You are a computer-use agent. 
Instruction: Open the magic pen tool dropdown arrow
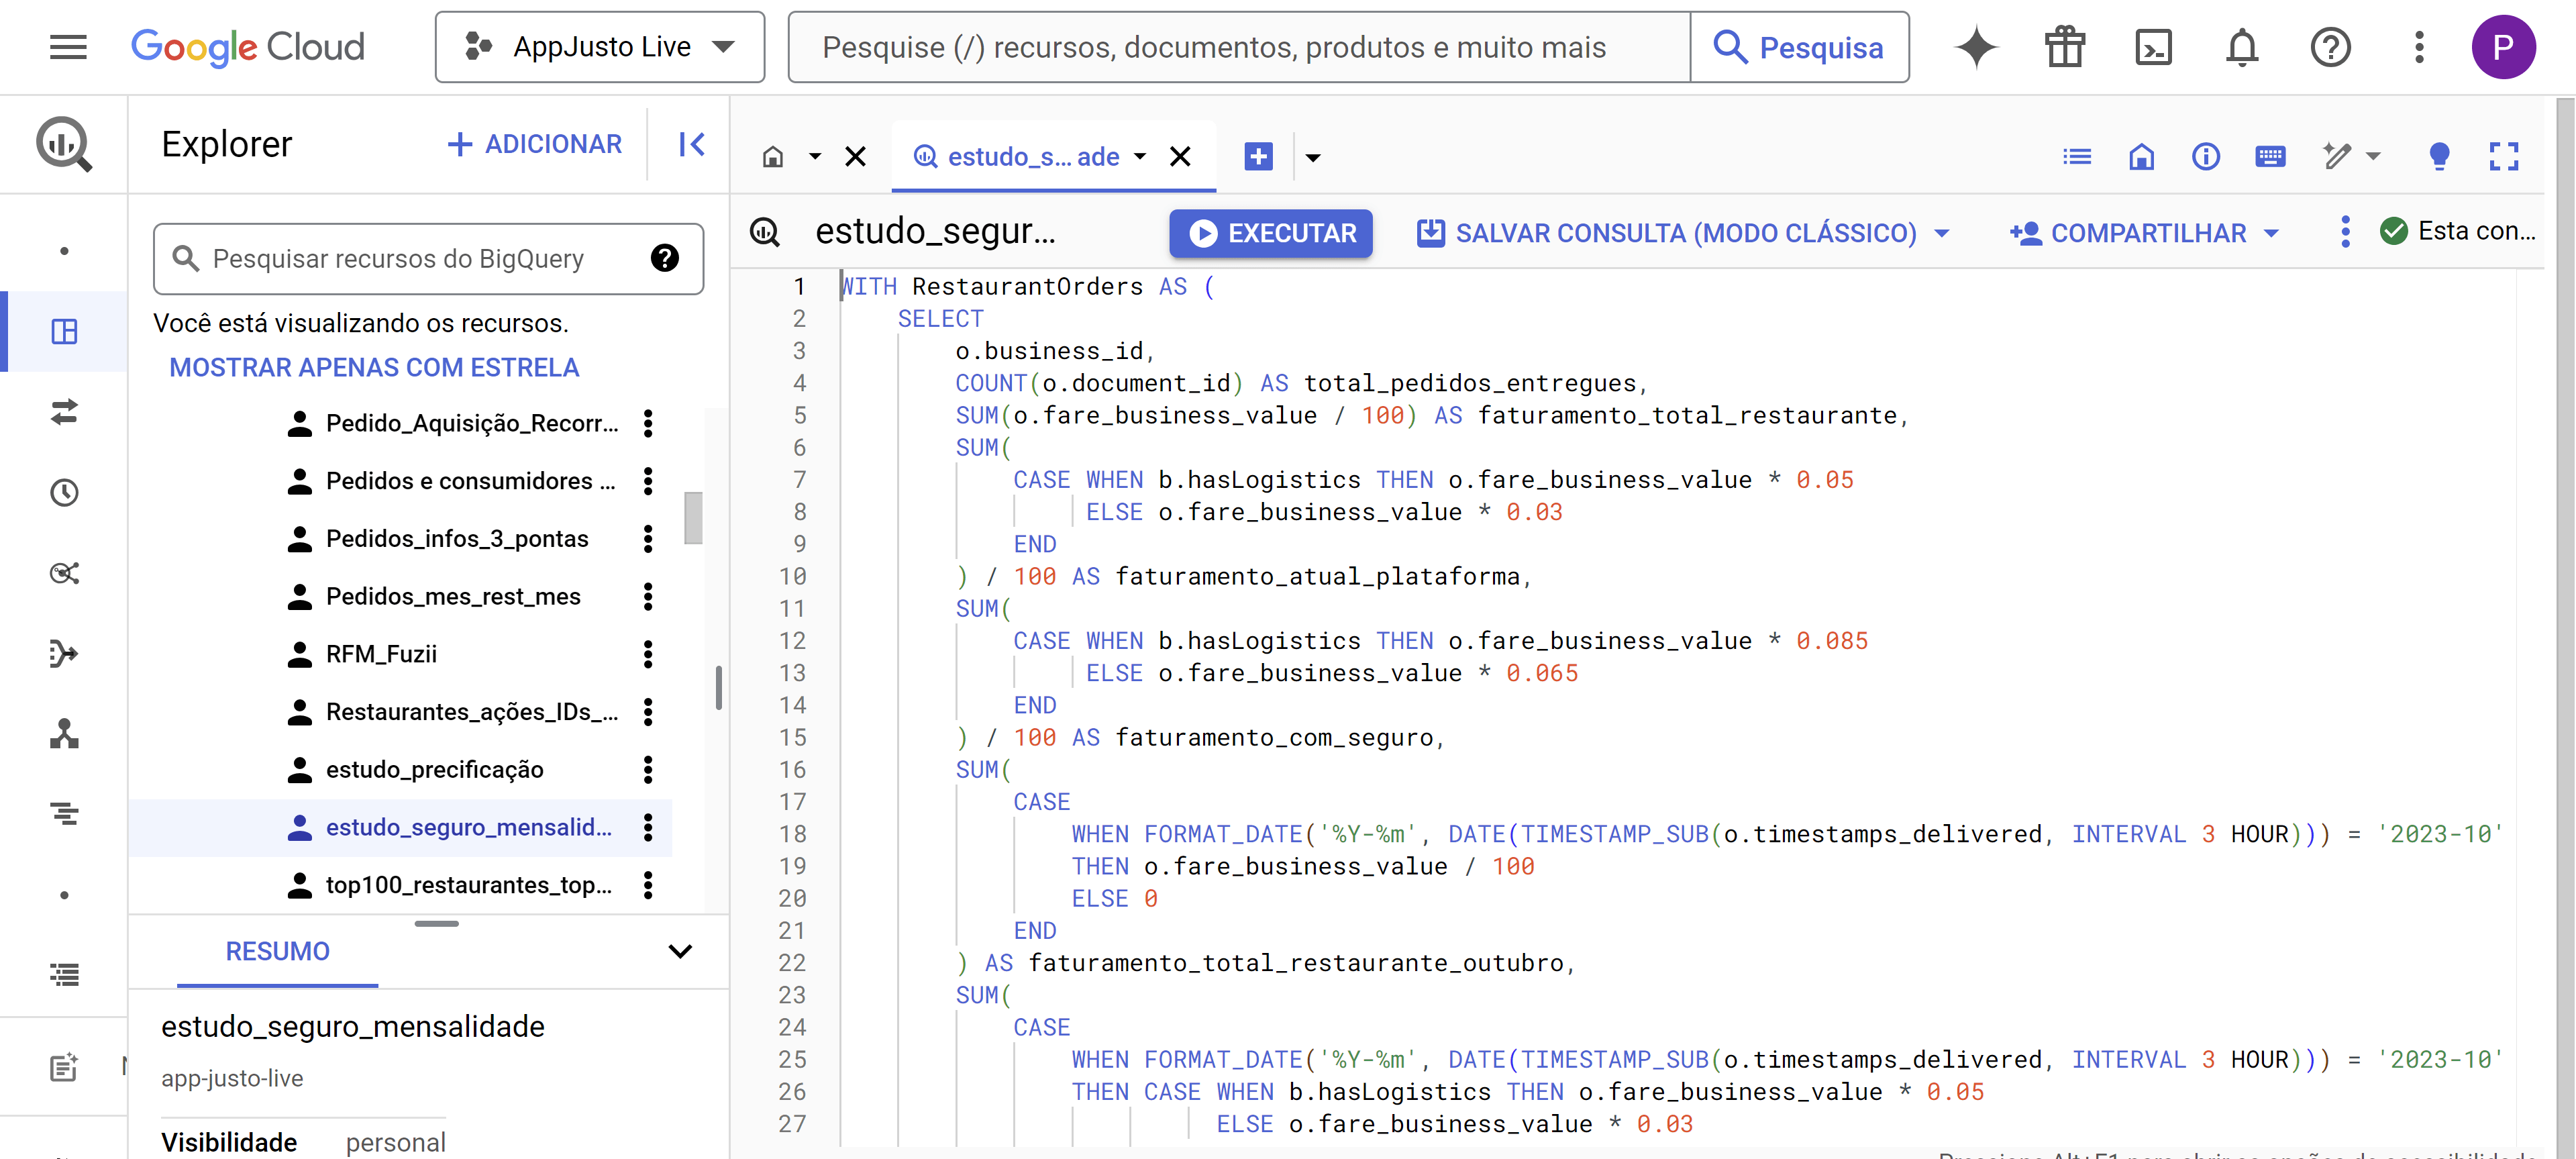[x=2374, y=157]
